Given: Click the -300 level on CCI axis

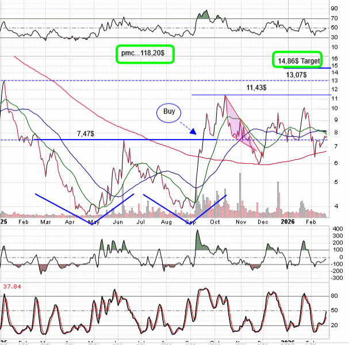Looking at the screenshot, I should pos(335,278).
